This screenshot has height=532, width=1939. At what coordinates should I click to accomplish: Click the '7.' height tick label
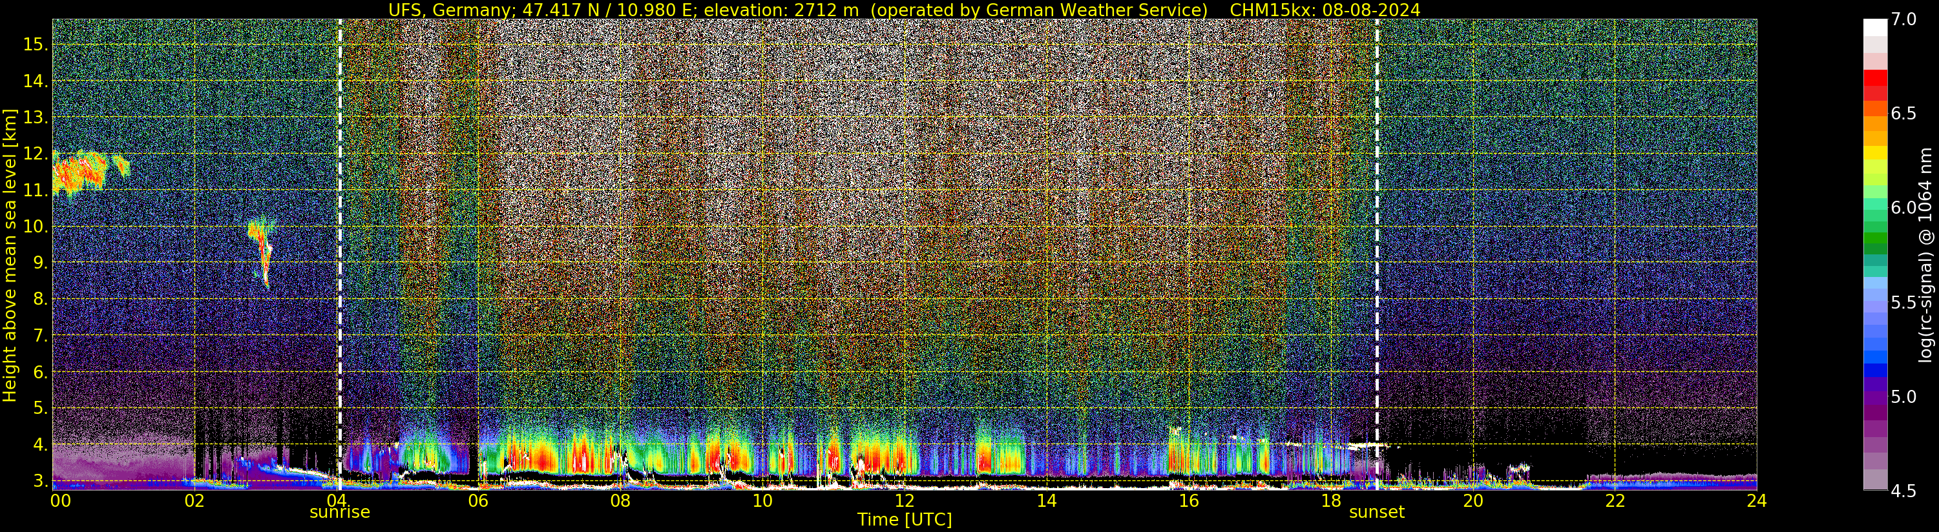click(41, 336)
